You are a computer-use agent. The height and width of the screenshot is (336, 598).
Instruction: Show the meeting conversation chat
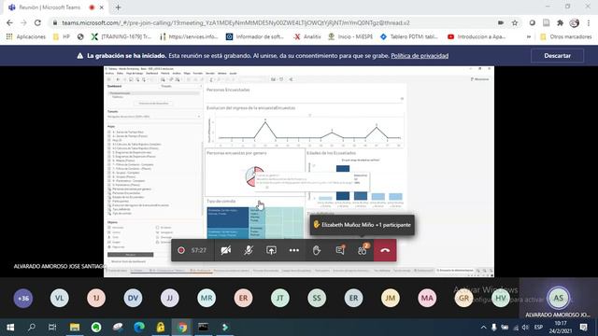tap(340, 250)
